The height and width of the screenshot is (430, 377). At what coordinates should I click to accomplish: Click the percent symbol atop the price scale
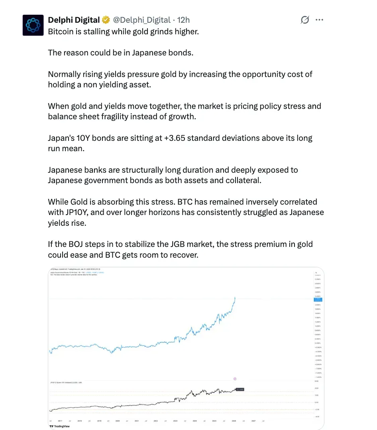pyautogui.click(x=317, y=272)
